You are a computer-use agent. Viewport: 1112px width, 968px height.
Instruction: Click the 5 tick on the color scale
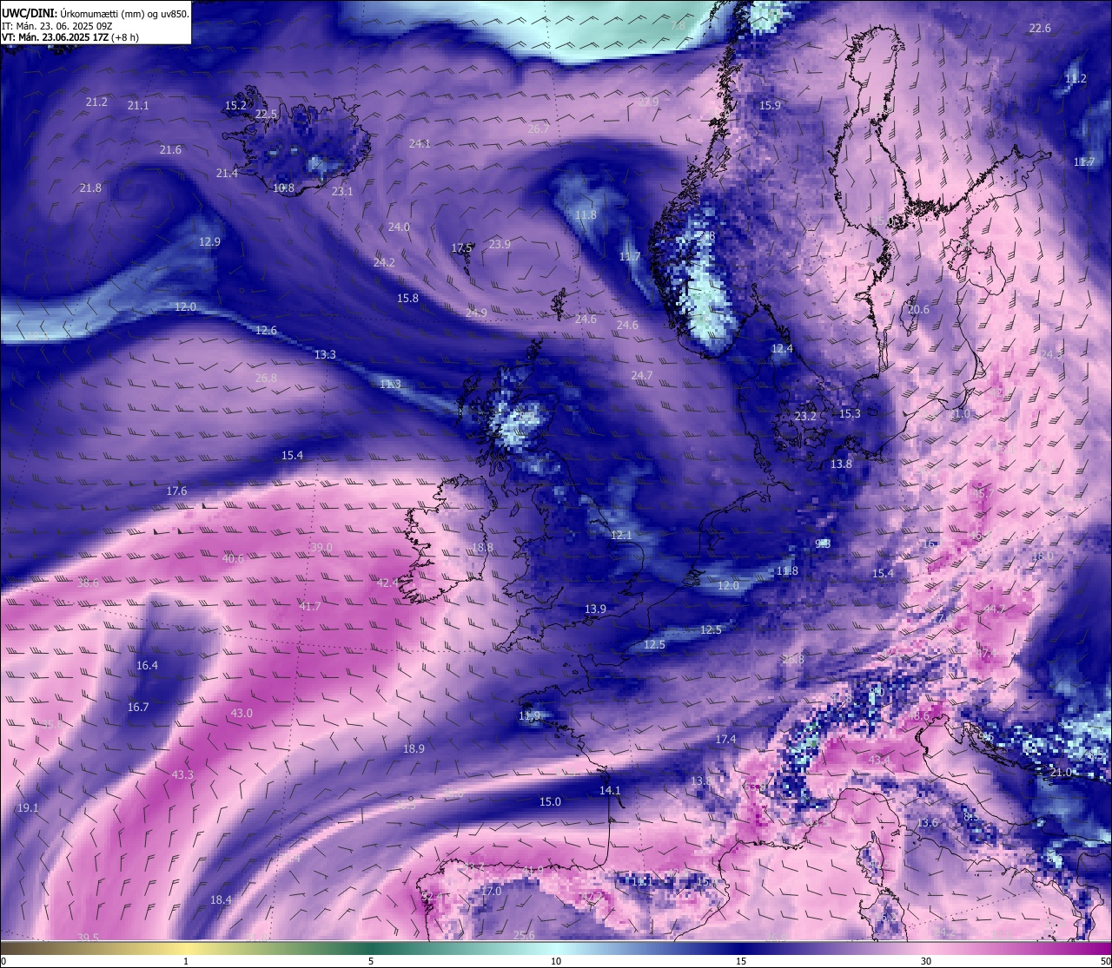point(371,961)
